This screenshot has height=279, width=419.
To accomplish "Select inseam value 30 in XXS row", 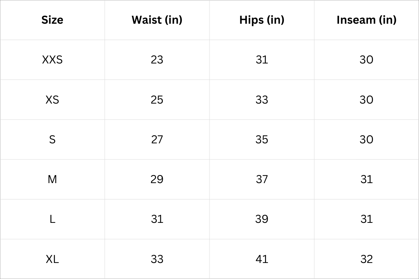I will click(x=367, y=60).
